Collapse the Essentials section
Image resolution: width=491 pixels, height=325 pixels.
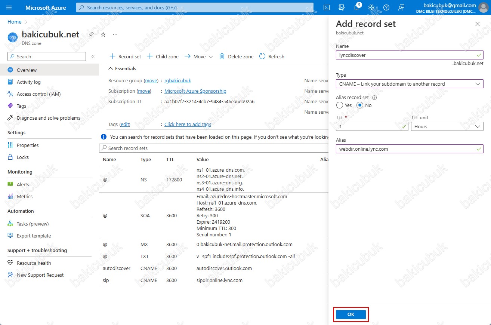tap(122, 69)
